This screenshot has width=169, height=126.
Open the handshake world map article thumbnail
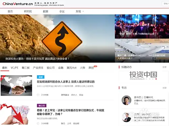[x=16, y=85]
